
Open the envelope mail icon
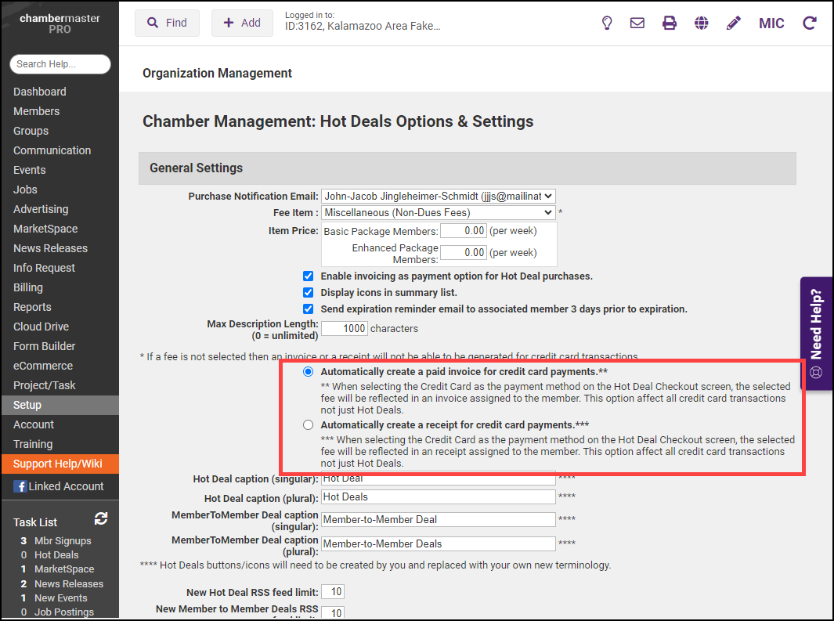click(x=637, y=23)
